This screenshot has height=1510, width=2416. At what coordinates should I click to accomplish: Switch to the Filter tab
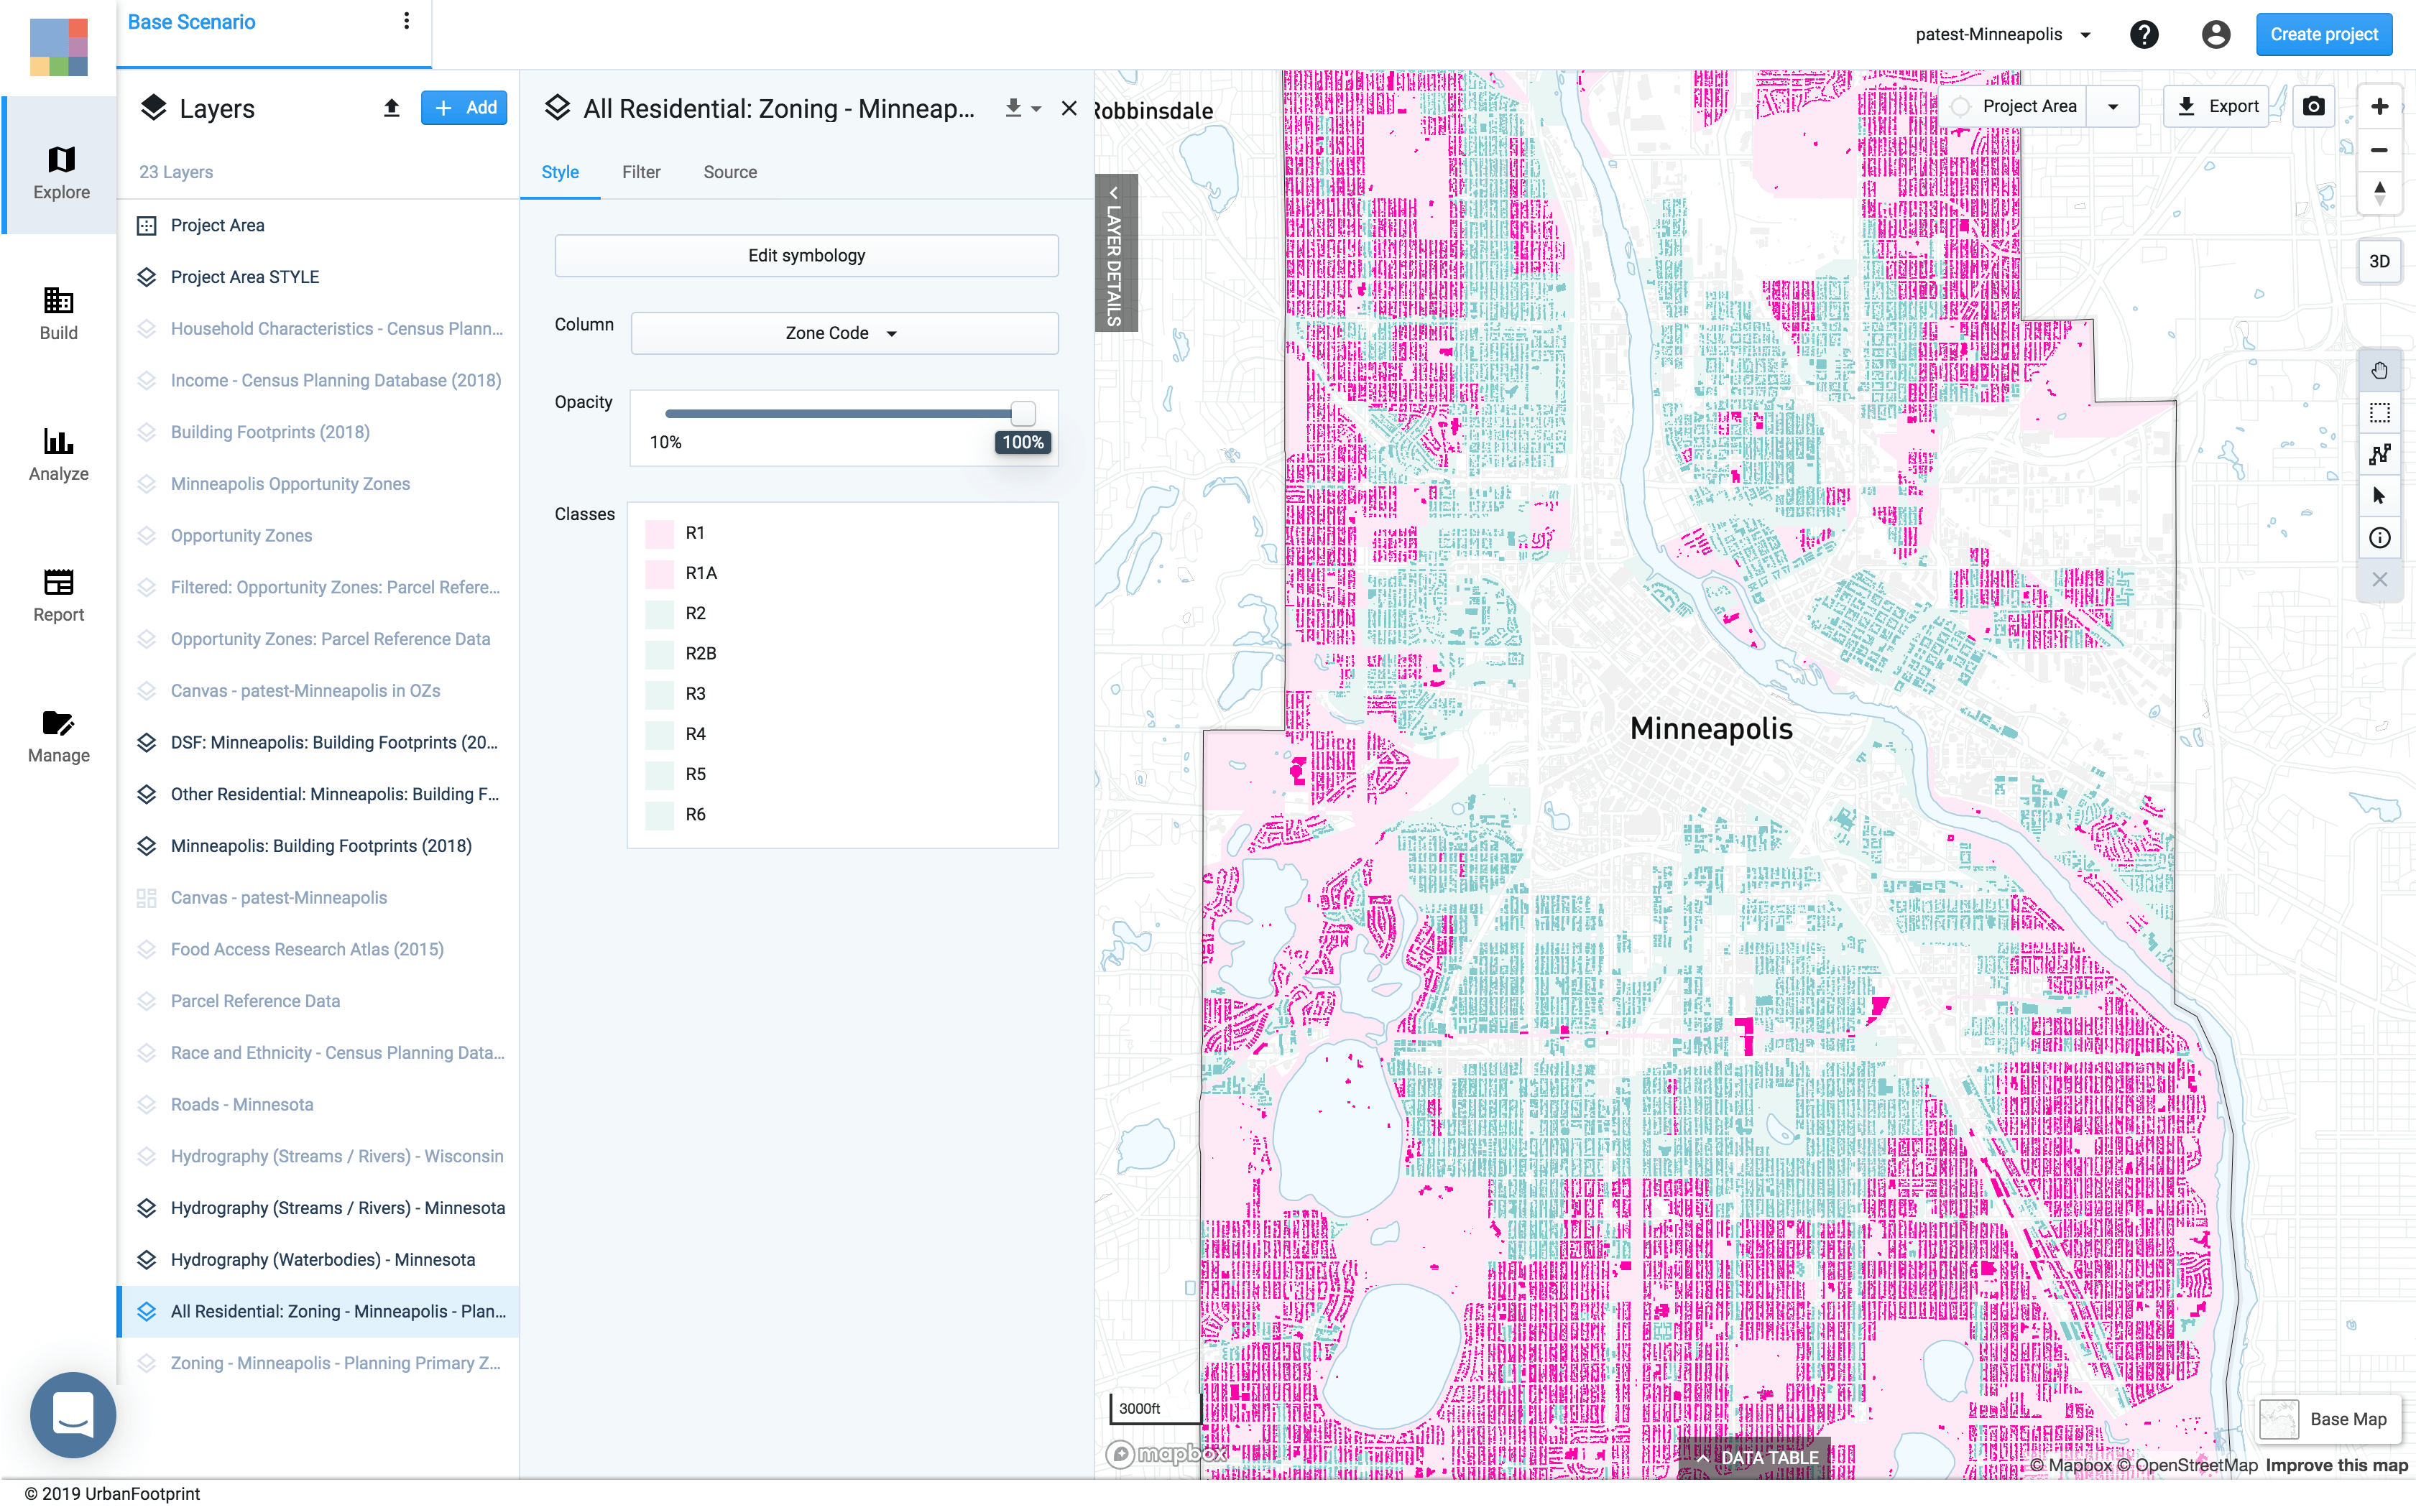640,172
